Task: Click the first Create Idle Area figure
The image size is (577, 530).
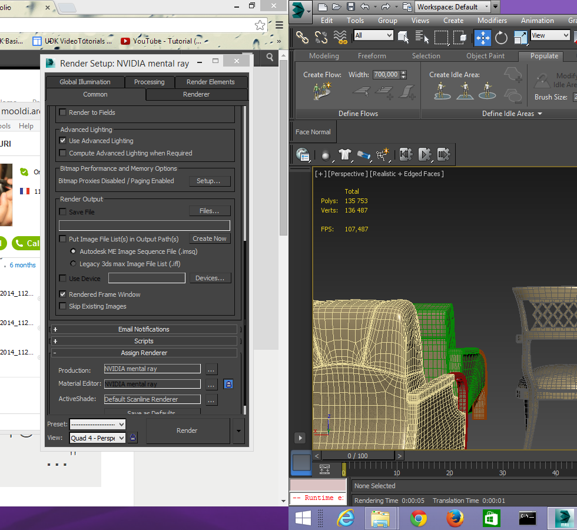Action: pos(442,91)
